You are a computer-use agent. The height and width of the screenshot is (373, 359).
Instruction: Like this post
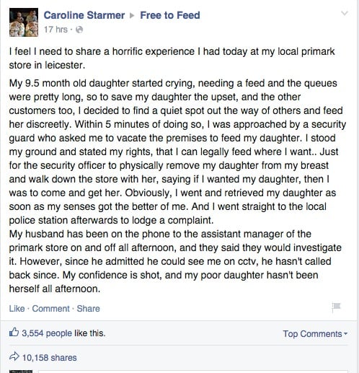[17, 309]
